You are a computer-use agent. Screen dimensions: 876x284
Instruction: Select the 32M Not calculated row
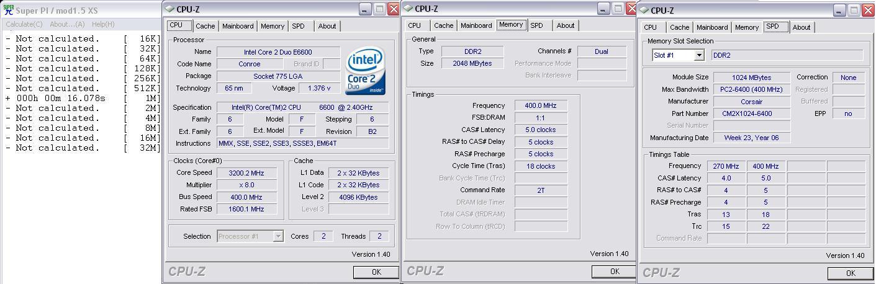pos(83,148)
